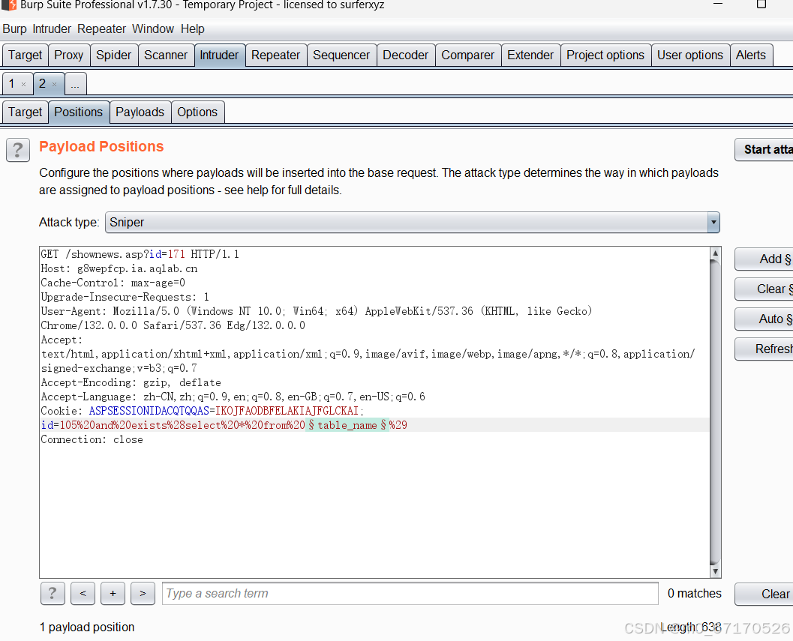Click the '1 payload position' status text
Screen dimensions: 793x641
pyautogui.click(x=87, y=628)
